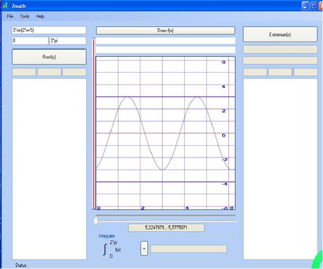Open the File menu
Screen dimensions: 323x269
pyautogui.click(x=10, y=16)
